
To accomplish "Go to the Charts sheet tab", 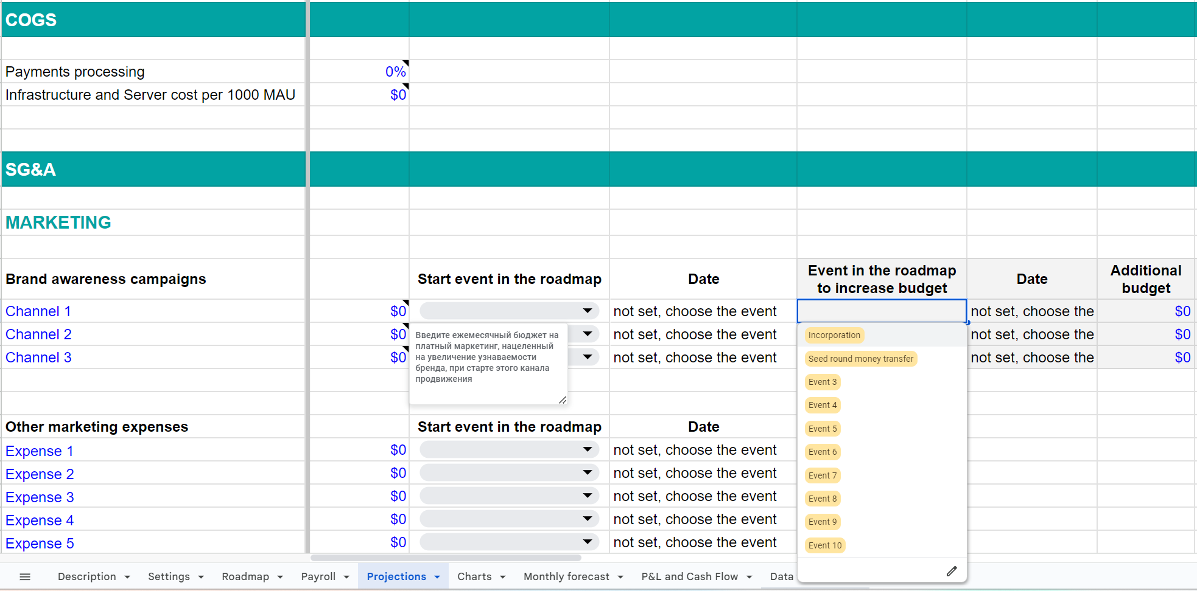I will [x=474, y=576].
